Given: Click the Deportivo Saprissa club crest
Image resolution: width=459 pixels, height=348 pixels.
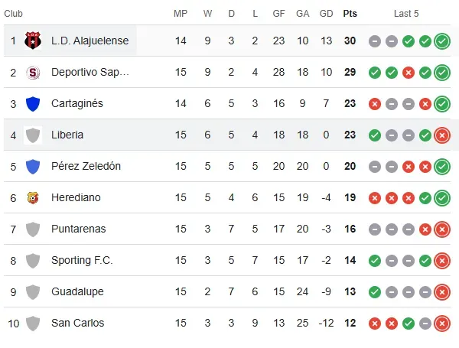Looking at the screenshot, I should click(x=32, y=72).
